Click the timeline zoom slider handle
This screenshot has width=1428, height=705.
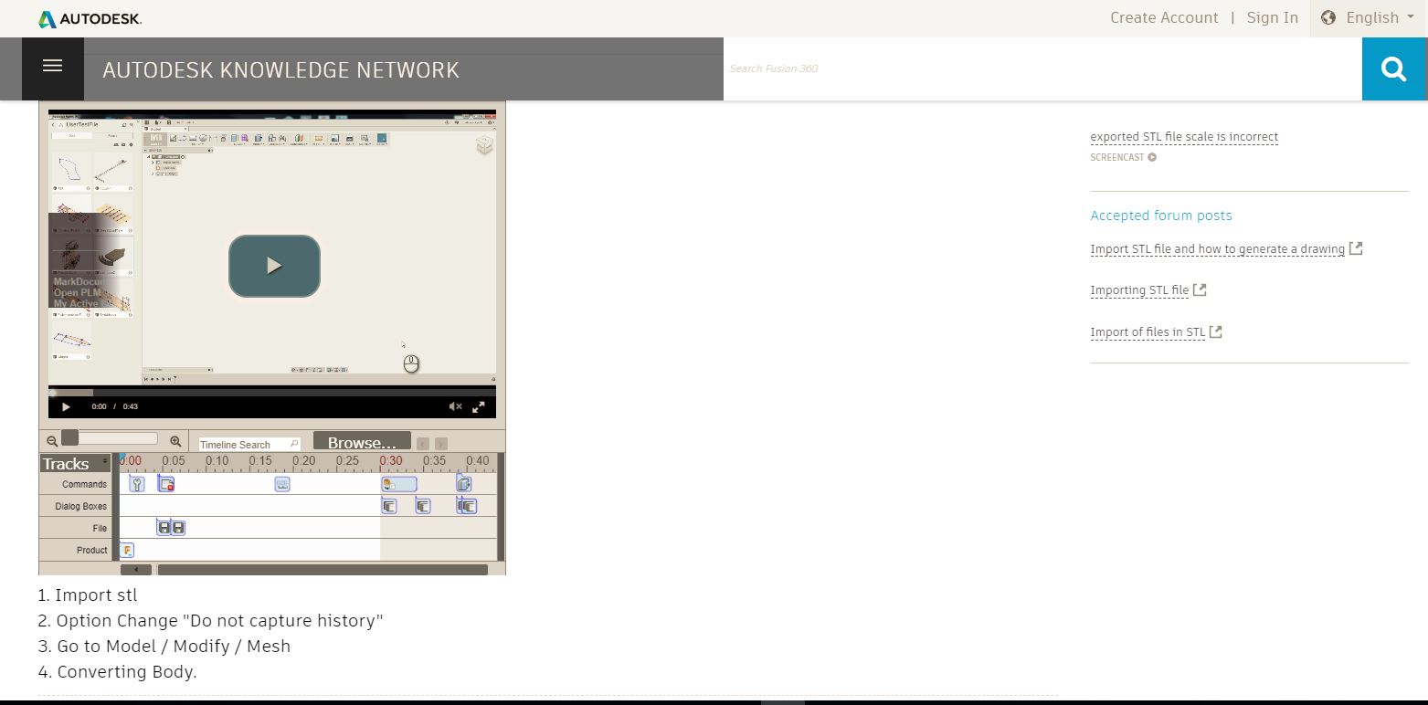click(x=69, y=439)
